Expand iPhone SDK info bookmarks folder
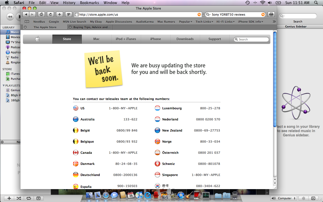This screenshot has height=202, width=323. pos(251,22)
